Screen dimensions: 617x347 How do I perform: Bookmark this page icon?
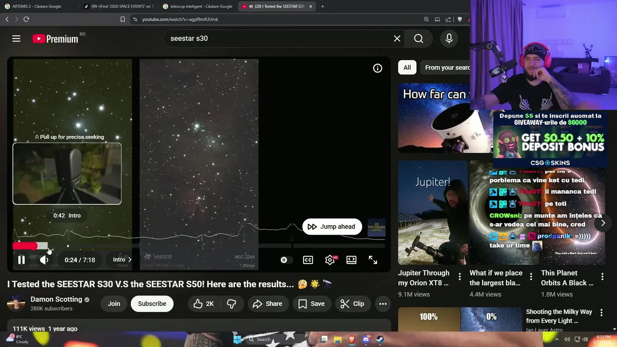pyautogui.click(x=122, y=19)
